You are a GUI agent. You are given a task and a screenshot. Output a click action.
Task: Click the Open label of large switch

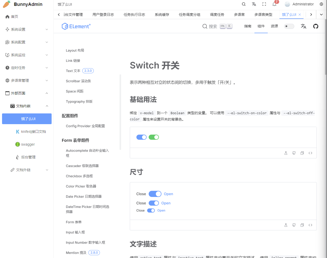pos(168,194)
